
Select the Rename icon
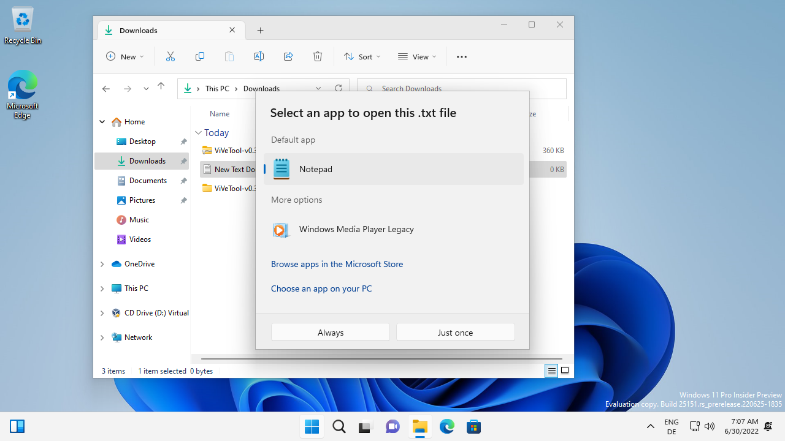click(x=258, y=56)
